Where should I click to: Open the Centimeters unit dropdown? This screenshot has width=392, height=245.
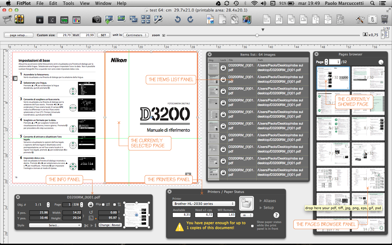pyautogui.click(x=136, y=35)
